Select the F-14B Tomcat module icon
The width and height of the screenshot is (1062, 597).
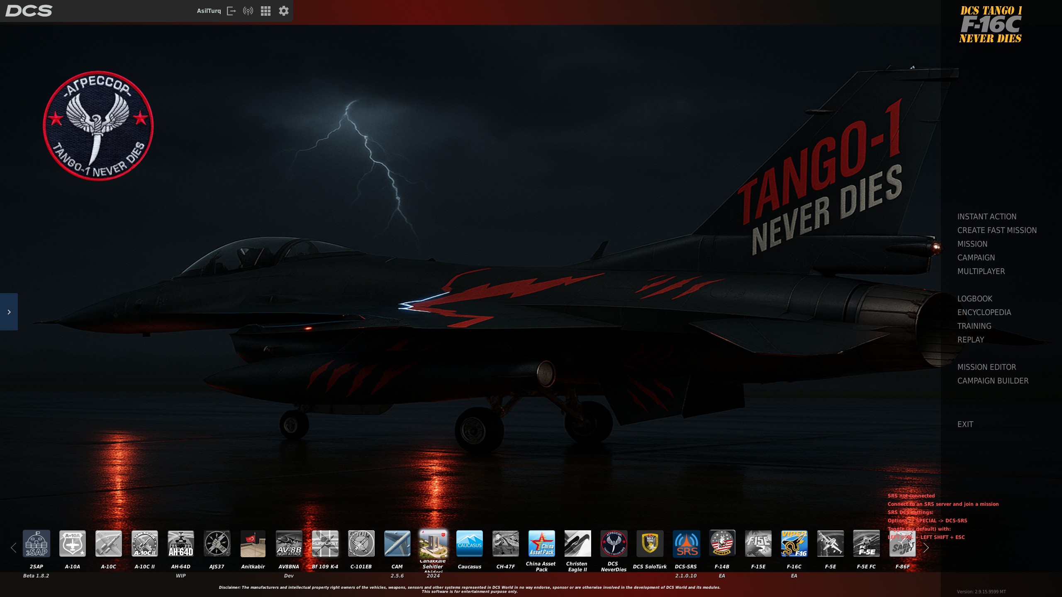pyautogui.click(x=722, y=544)
